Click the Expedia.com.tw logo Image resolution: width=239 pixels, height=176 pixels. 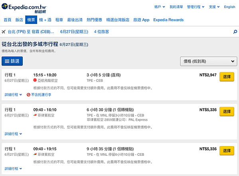24,8
